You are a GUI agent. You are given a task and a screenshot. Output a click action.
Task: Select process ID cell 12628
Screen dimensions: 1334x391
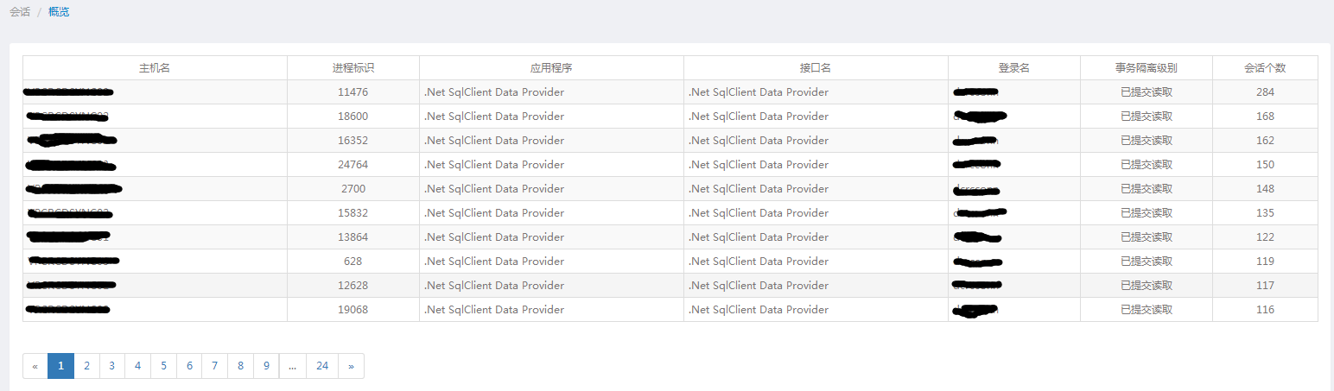[x=353, y=286]
